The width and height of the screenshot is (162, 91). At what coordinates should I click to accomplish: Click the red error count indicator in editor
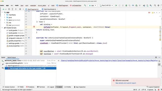click(x=150, y=13)
